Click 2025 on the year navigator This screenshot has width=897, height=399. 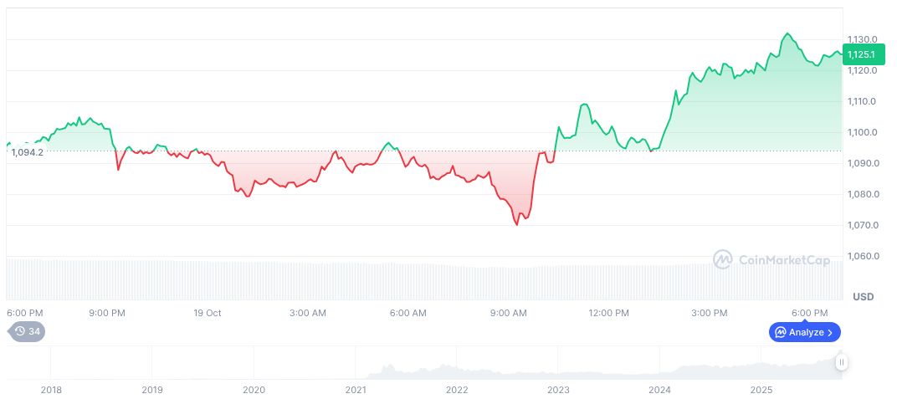(x=761, y=390)
